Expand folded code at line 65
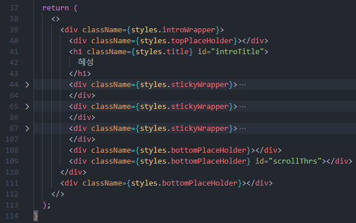 click(x=27, y=107)
